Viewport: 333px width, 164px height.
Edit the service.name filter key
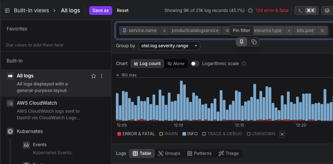(x=143, y=31)
